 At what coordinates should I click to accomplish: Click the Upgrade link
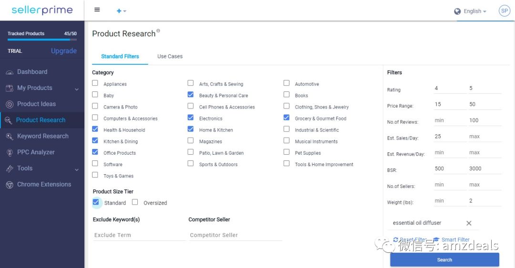[x=64, y=51]
